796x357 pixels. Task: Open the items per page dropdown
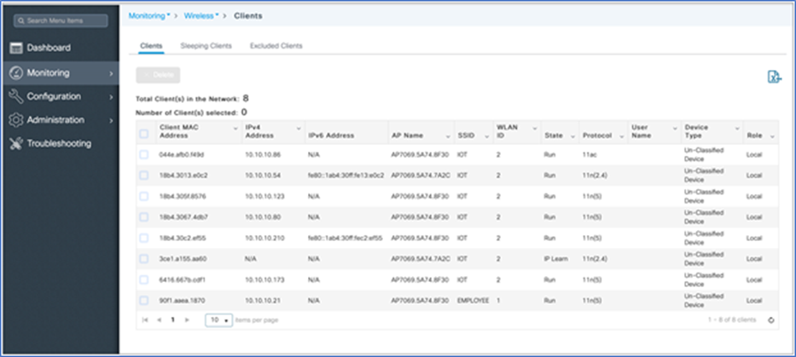point(218,320)
